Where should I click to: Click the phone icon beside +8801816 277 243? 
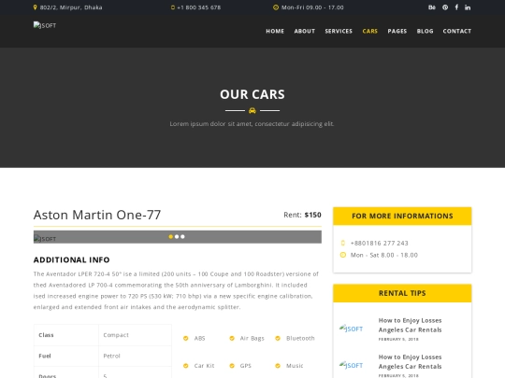343,243
